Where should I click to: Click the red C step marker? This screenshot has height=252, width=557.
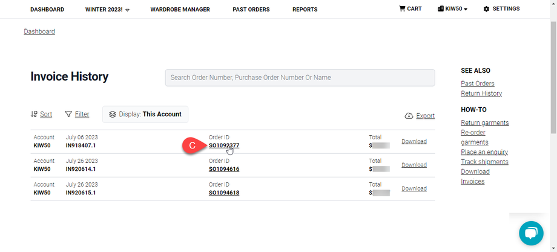coord(192,145)
